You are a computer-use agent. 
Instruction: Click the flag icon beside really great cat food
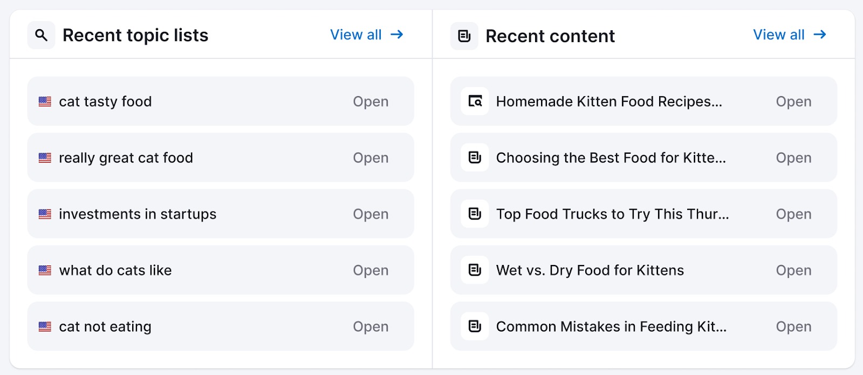point(45,158)
